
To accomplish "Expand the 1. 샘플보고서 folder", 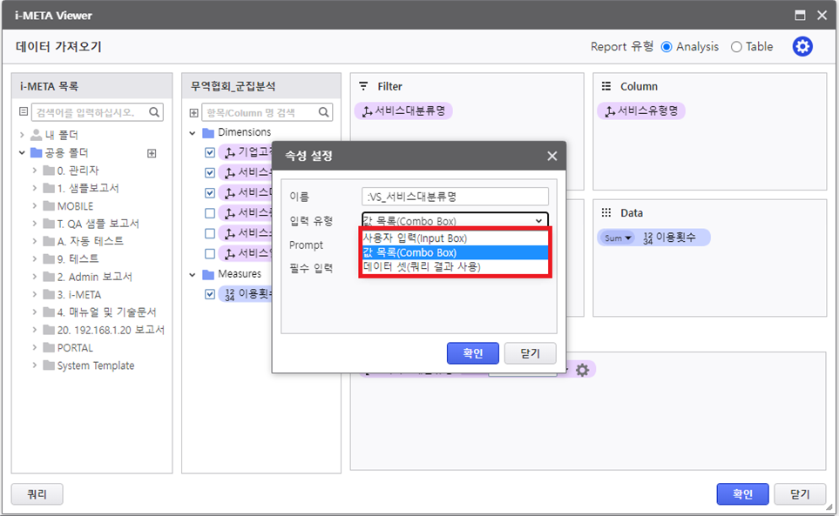I will (34, 188).
